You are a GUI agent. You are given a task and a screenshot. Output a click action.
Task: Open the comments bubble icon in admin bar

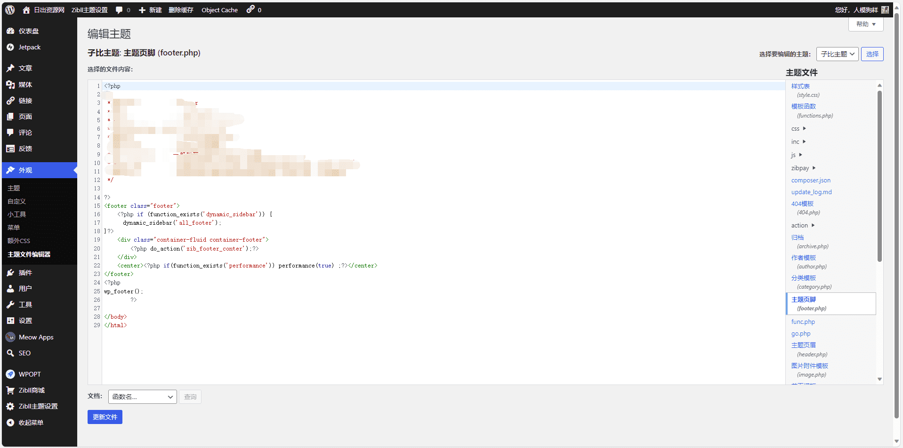tap(119, 10)
